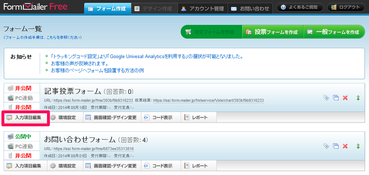Switch to アカウント管理 tab
369x175 pixels.
pyautogui.click(x=202, y=9)
